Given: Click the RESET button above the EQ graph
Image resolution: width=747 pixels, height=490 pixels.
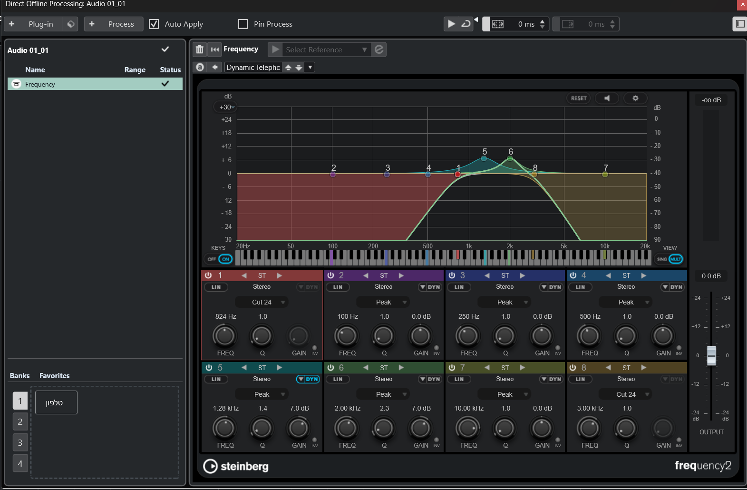Looking at the screenshot, I should (579, 98).
